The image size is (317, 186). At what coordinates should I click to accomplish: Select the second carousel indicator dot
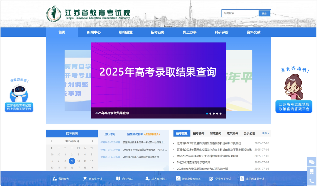210,113
